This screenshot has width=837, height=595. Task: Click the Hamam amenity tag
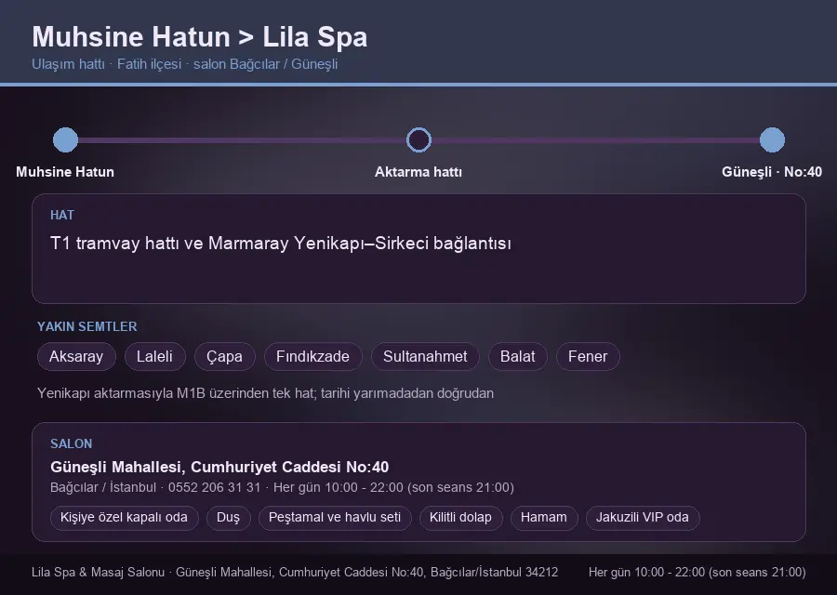click(544, 518)
